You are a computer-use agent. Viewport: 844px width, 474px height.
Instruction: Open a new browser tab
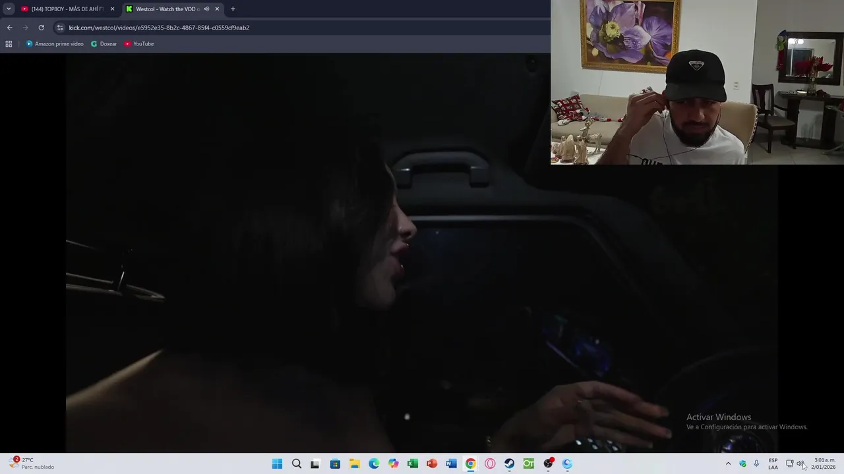click(233, 9)
